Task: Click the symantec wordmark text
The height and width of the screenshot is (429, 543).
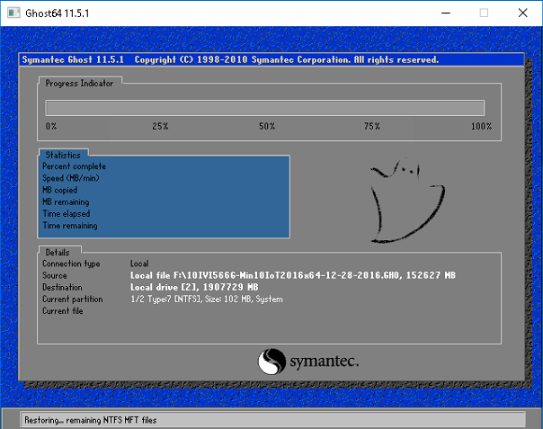Action: click(325, 362)
